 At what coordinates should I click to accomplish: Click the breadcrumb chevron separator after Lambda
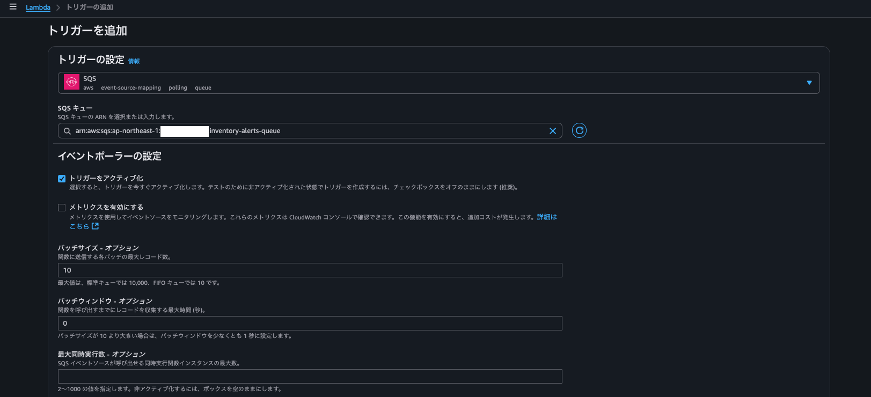[x=58, y=8]
